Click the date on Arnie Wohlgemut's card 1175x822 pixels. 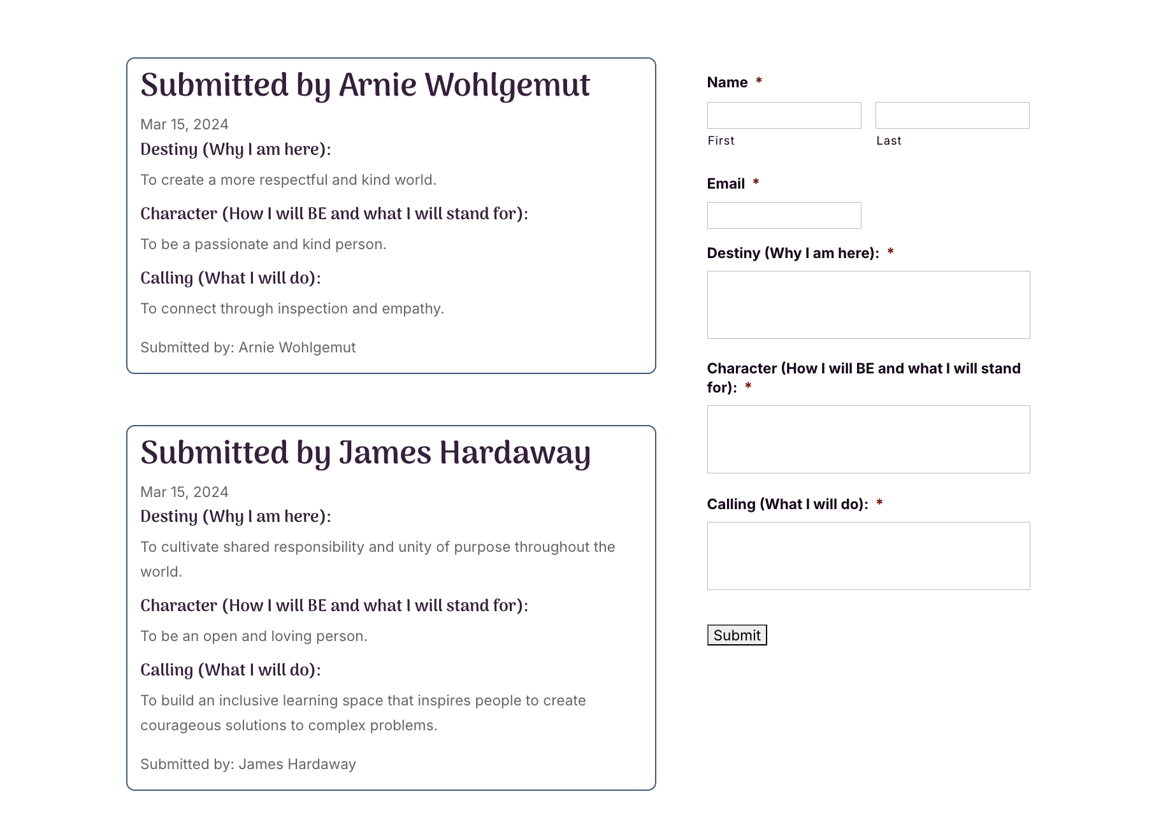pos(184,124)
